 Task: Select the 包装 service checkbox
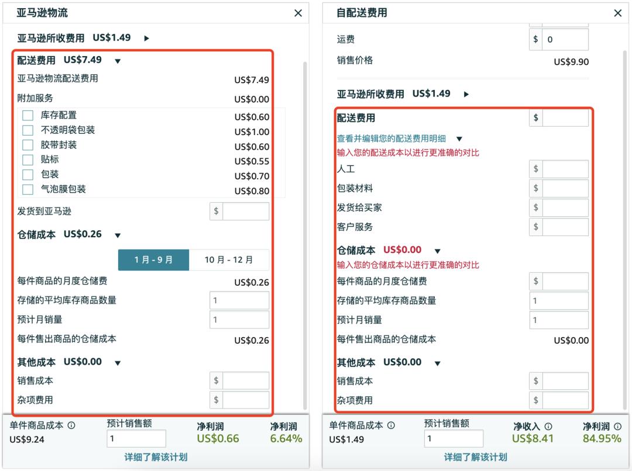pyautogui.click(x=28, y=175)
